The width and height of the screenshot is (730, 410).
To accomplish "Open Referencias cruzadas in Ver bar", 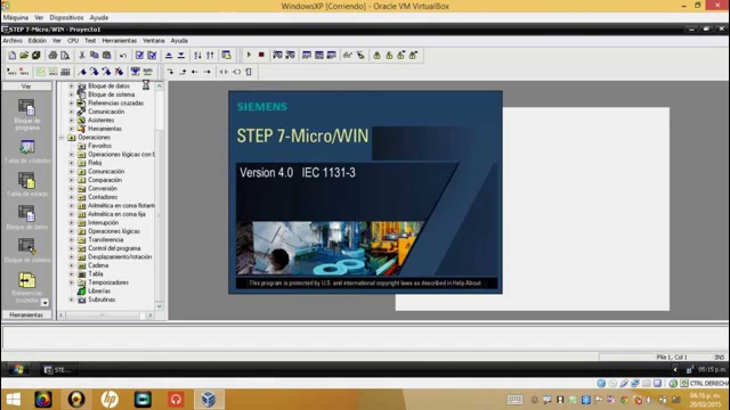I will point(27,288).
